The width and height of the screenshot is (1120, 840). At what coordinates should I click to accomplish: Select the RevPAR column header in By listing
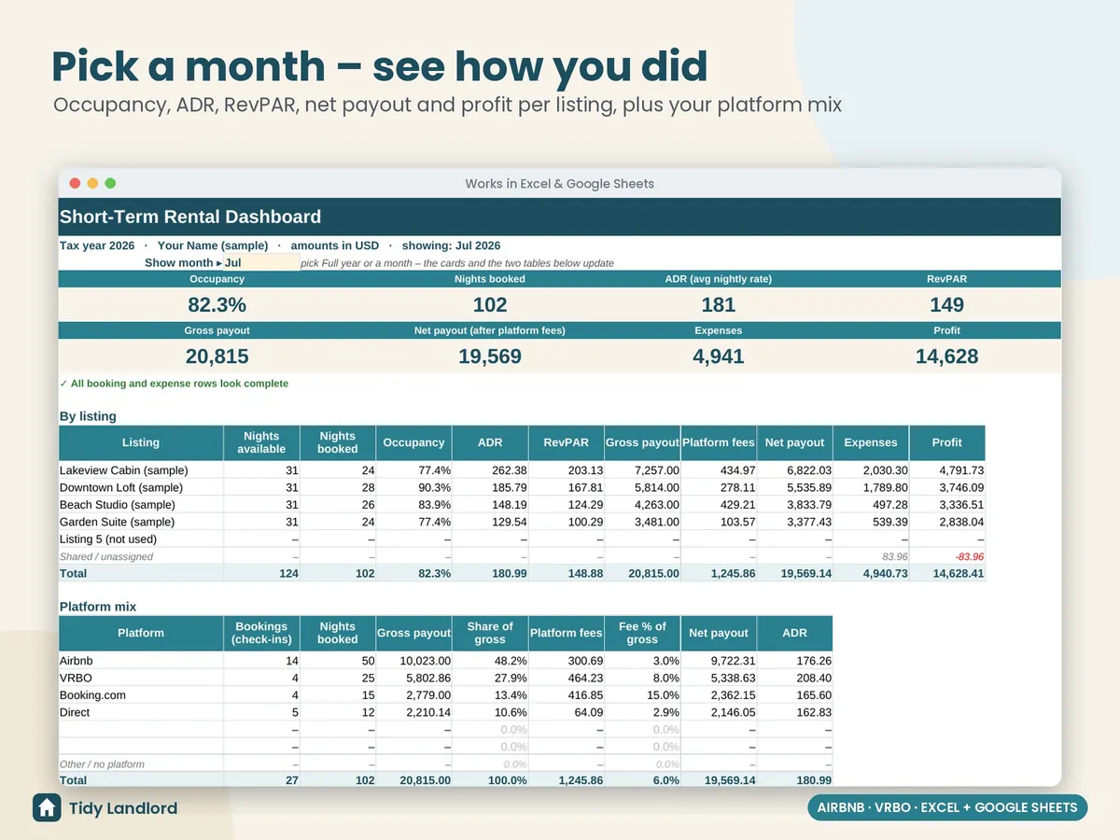567,442
